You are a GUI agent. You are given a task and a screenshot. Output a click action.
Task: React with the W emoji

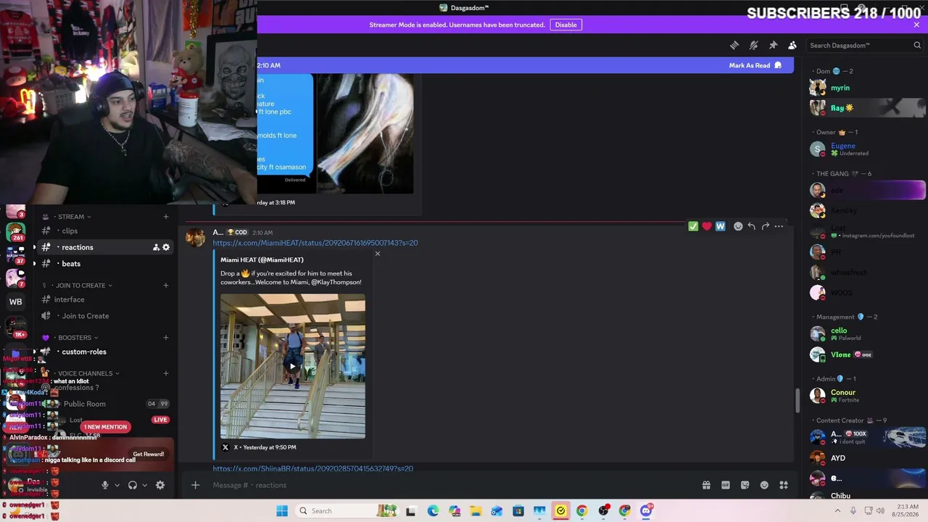point(720,226)
